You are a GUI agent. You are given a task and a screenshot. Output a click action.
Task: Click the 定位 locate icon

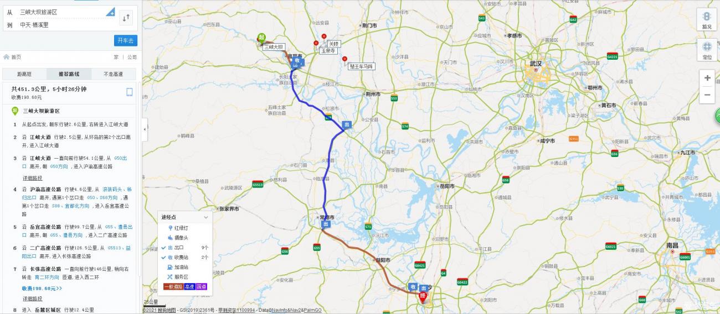(x=707, y=50)
